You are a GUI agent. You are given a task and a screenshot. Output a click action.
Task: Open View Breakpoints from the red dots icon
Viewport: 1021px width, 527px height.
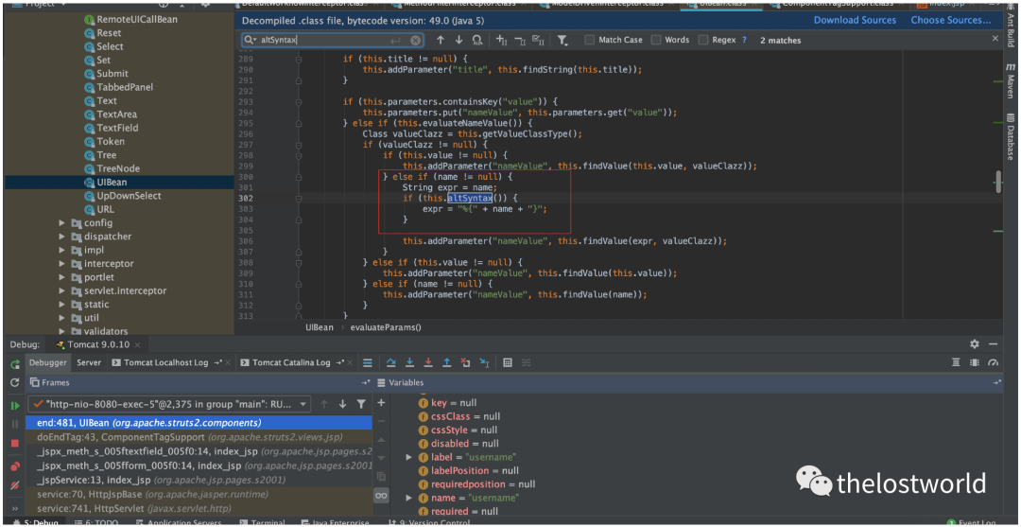point(15,466)
